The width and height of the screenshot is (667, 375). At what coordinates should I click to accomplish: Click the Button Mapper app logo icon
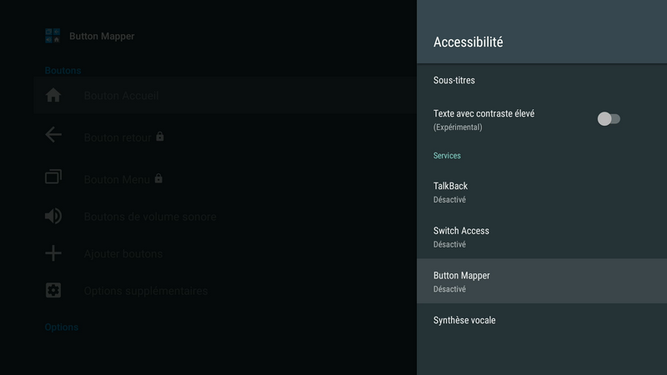[53, 36]
